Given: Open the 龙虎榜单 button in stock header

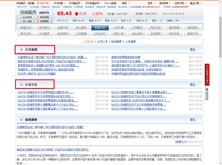Looking at the screenshot, I should point(43,21).
